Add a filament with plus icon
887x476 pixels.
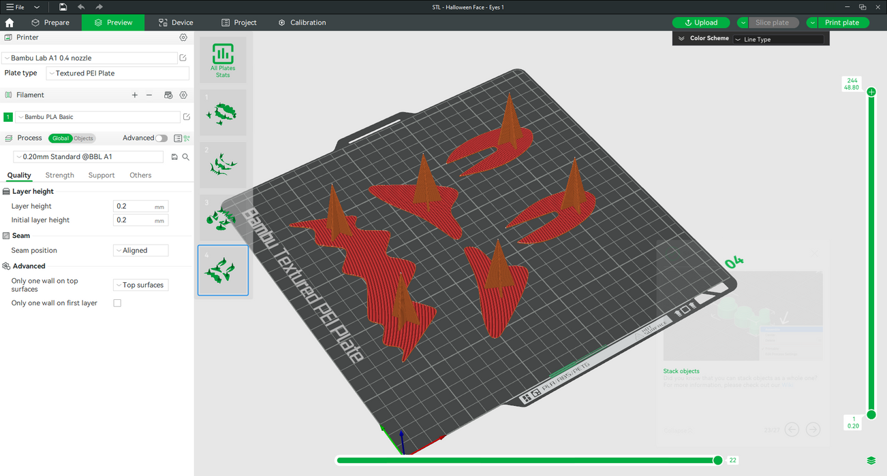coord(135,95)
